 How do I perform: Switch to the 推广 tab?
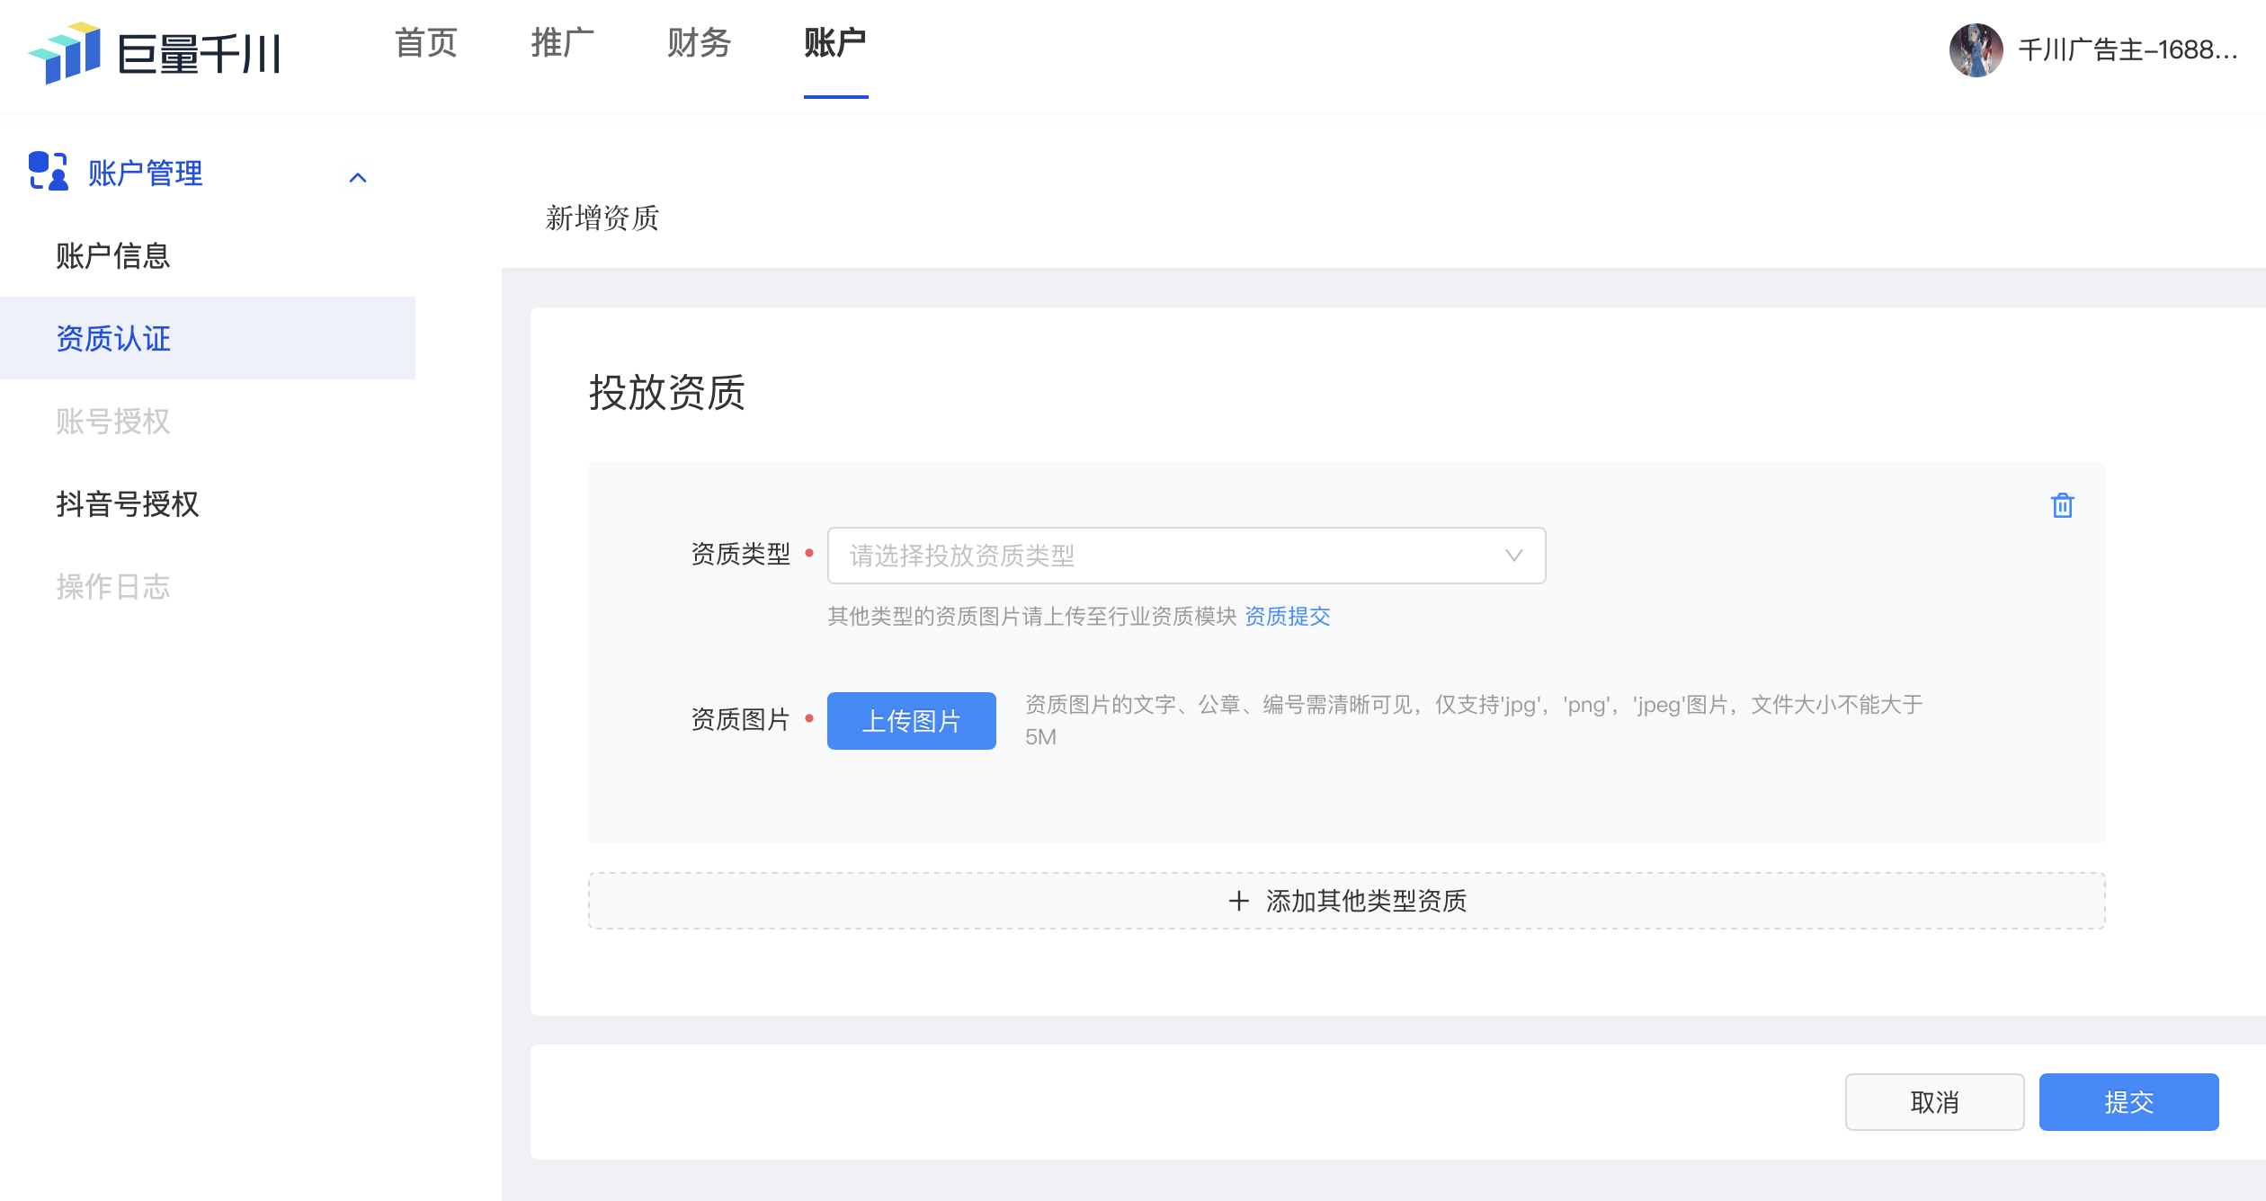coord(563,43)
